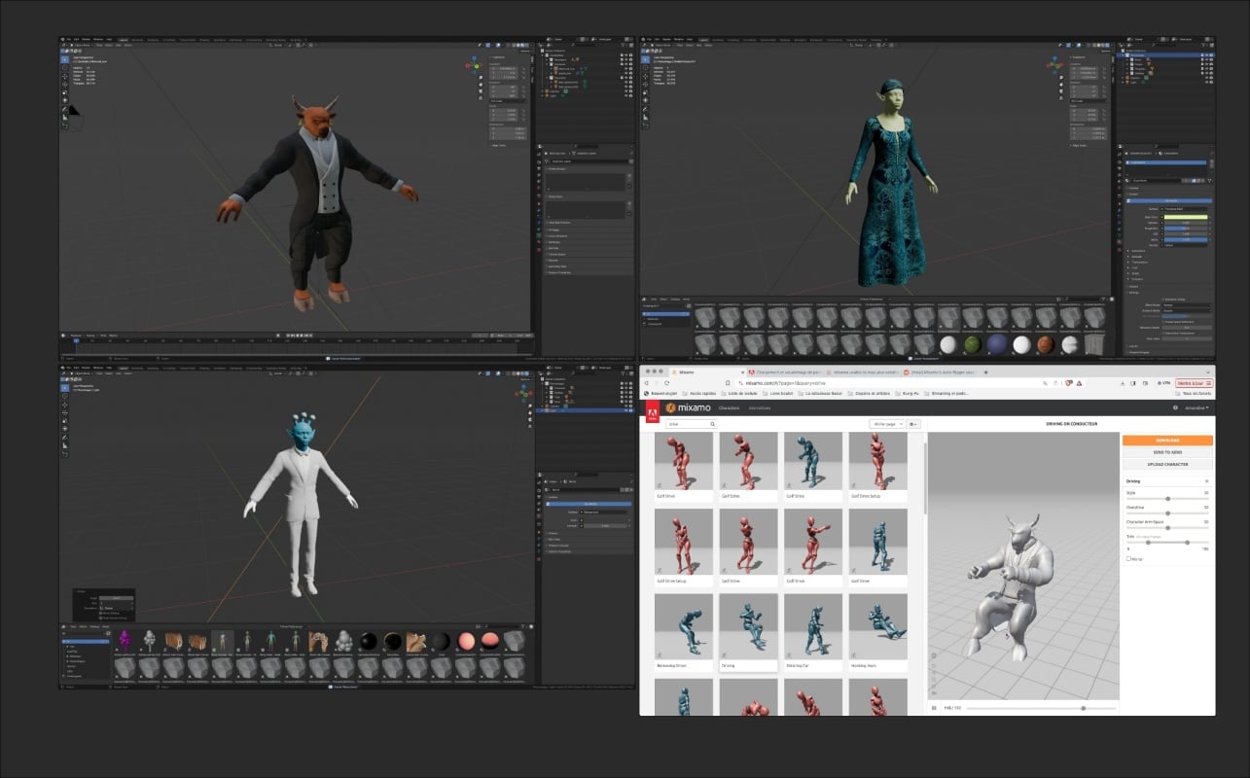Select the Cursor tool in bull Blender window

click(x=65, y=68)
